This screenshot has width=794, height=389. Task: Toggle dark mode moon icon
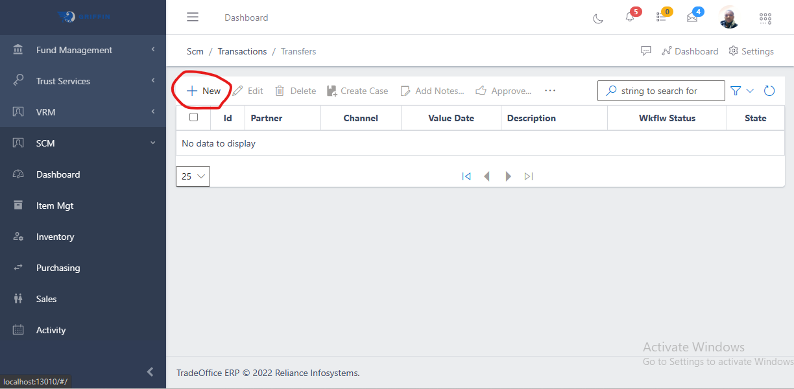pos(598,18)
